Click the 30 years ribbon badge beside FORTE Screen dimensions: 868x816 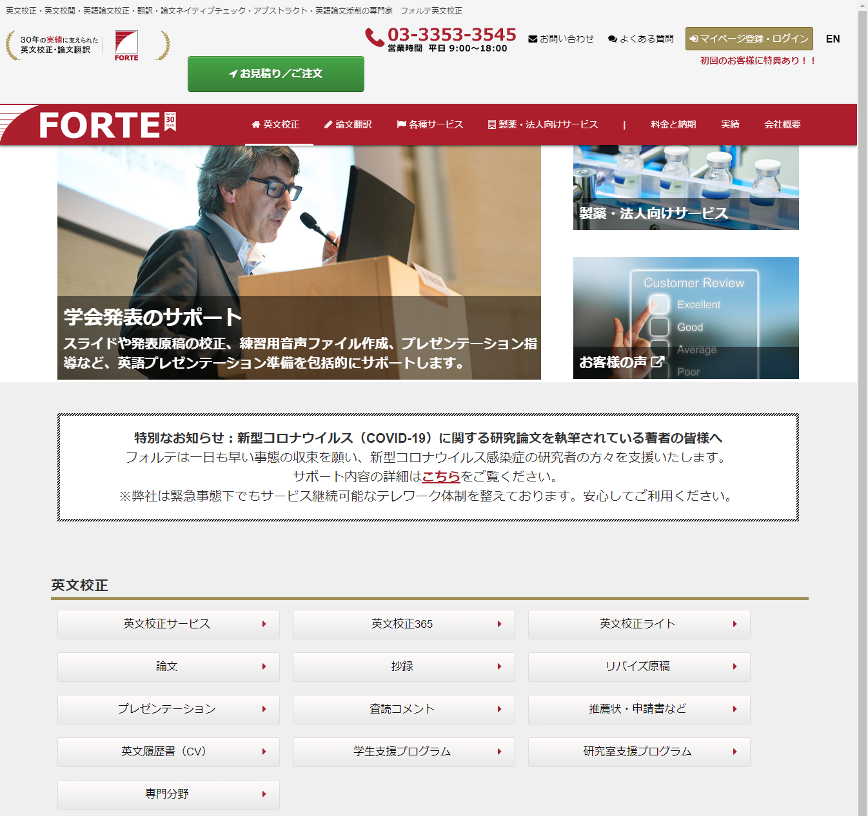(x=170, y=121)
